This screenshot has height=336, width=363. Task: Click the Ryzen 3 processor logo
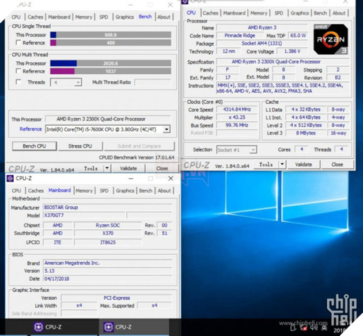click(330, 39)
